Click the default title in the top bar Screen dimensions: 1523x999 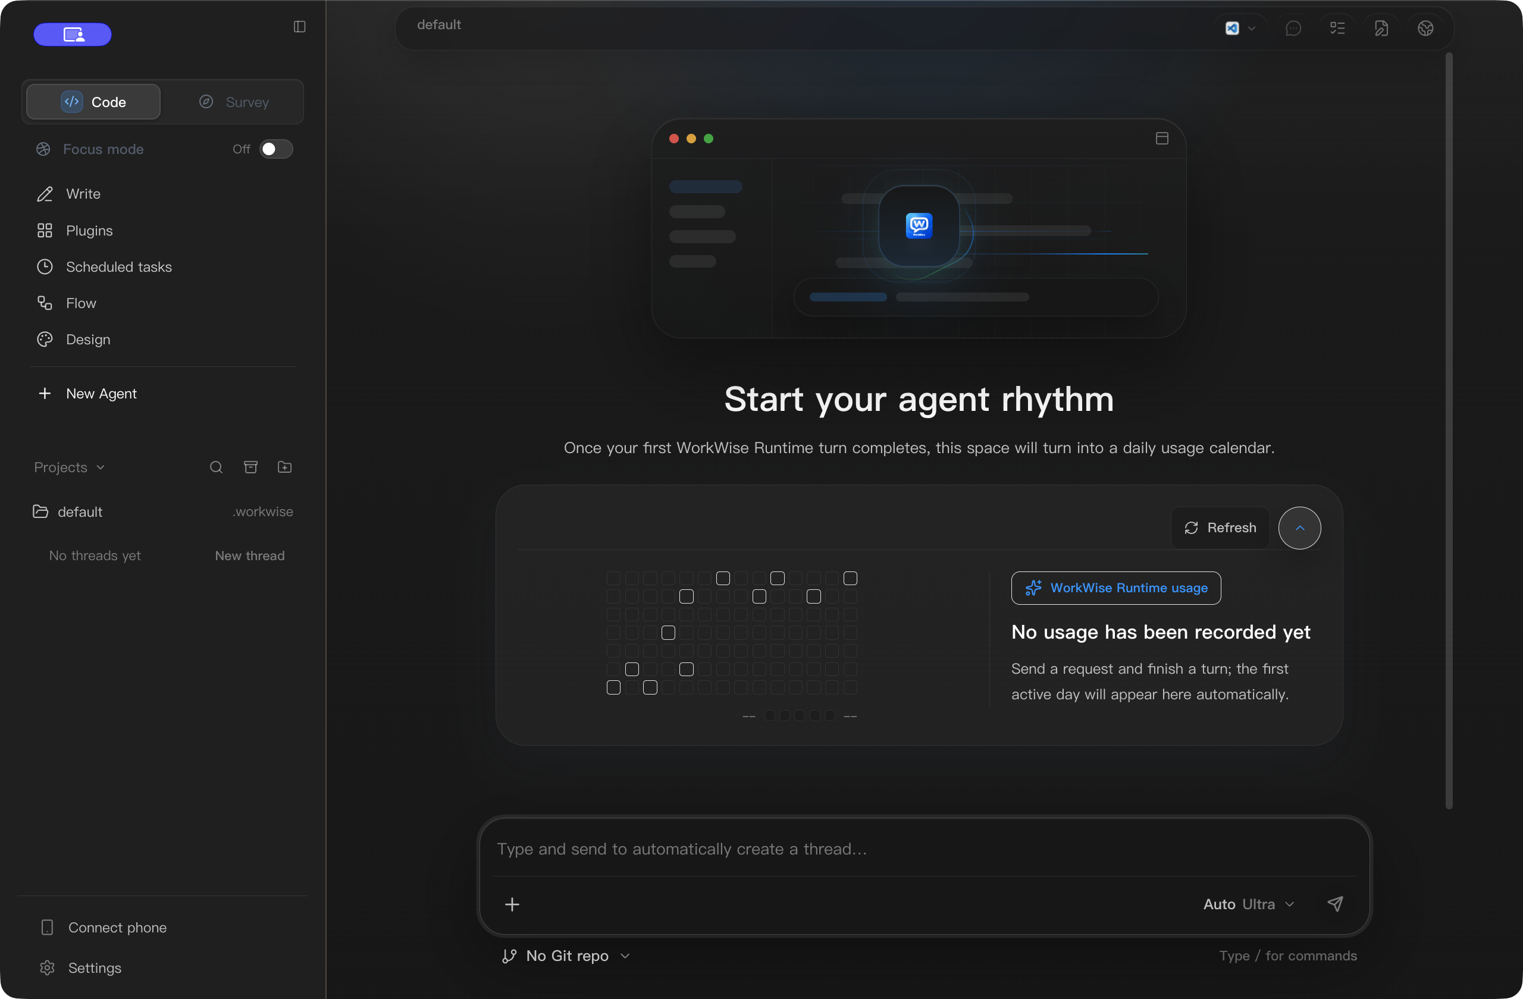point(439,25)
